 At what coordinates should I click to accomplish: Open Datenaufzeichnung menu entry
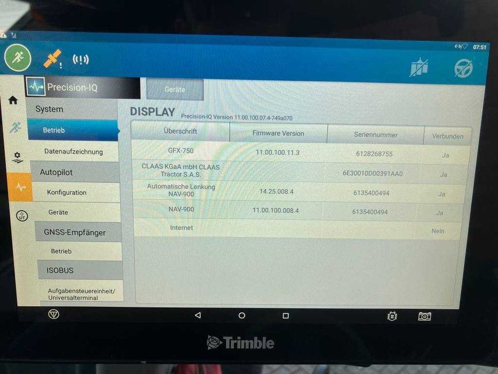pos(74,151)
